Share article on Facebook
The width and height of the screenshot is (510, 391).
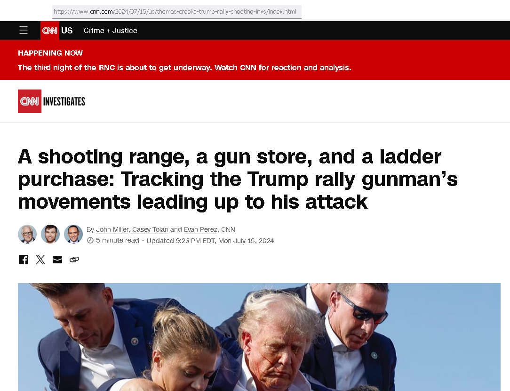pos(24,260)
